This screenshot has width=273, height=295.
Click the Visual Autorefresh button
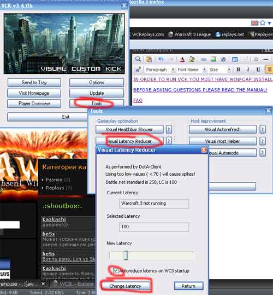223,129
